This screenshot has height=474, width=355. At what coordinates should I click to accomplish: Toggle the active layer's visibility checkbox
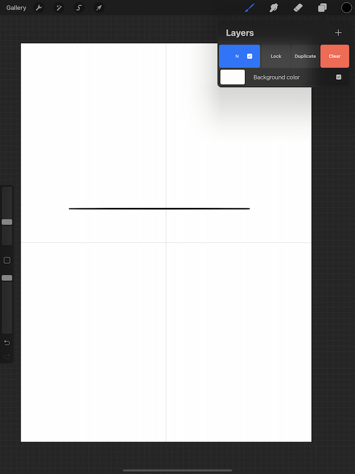pyautogui.click(x=250, y=56)
